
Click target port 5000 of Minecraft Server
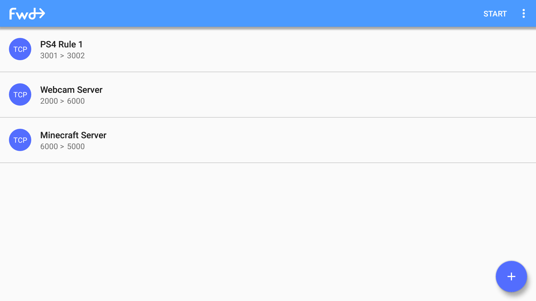point(76,147)
